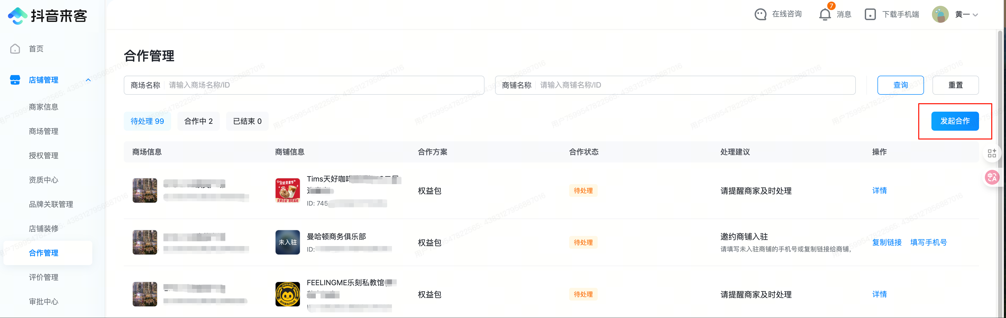Screen dimensions: 1006x318
Task: Click the 下载手机端 phone icon
Action: 870,15
